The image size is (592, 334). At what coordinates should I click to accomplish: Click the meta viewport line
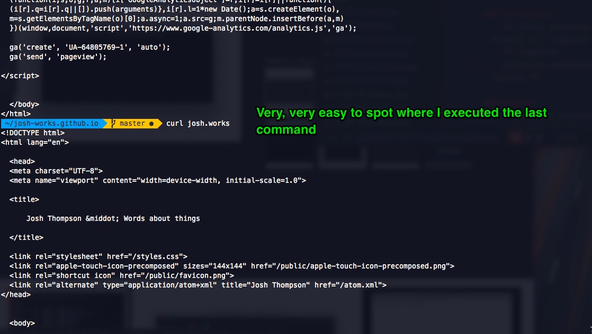point(158,180)
